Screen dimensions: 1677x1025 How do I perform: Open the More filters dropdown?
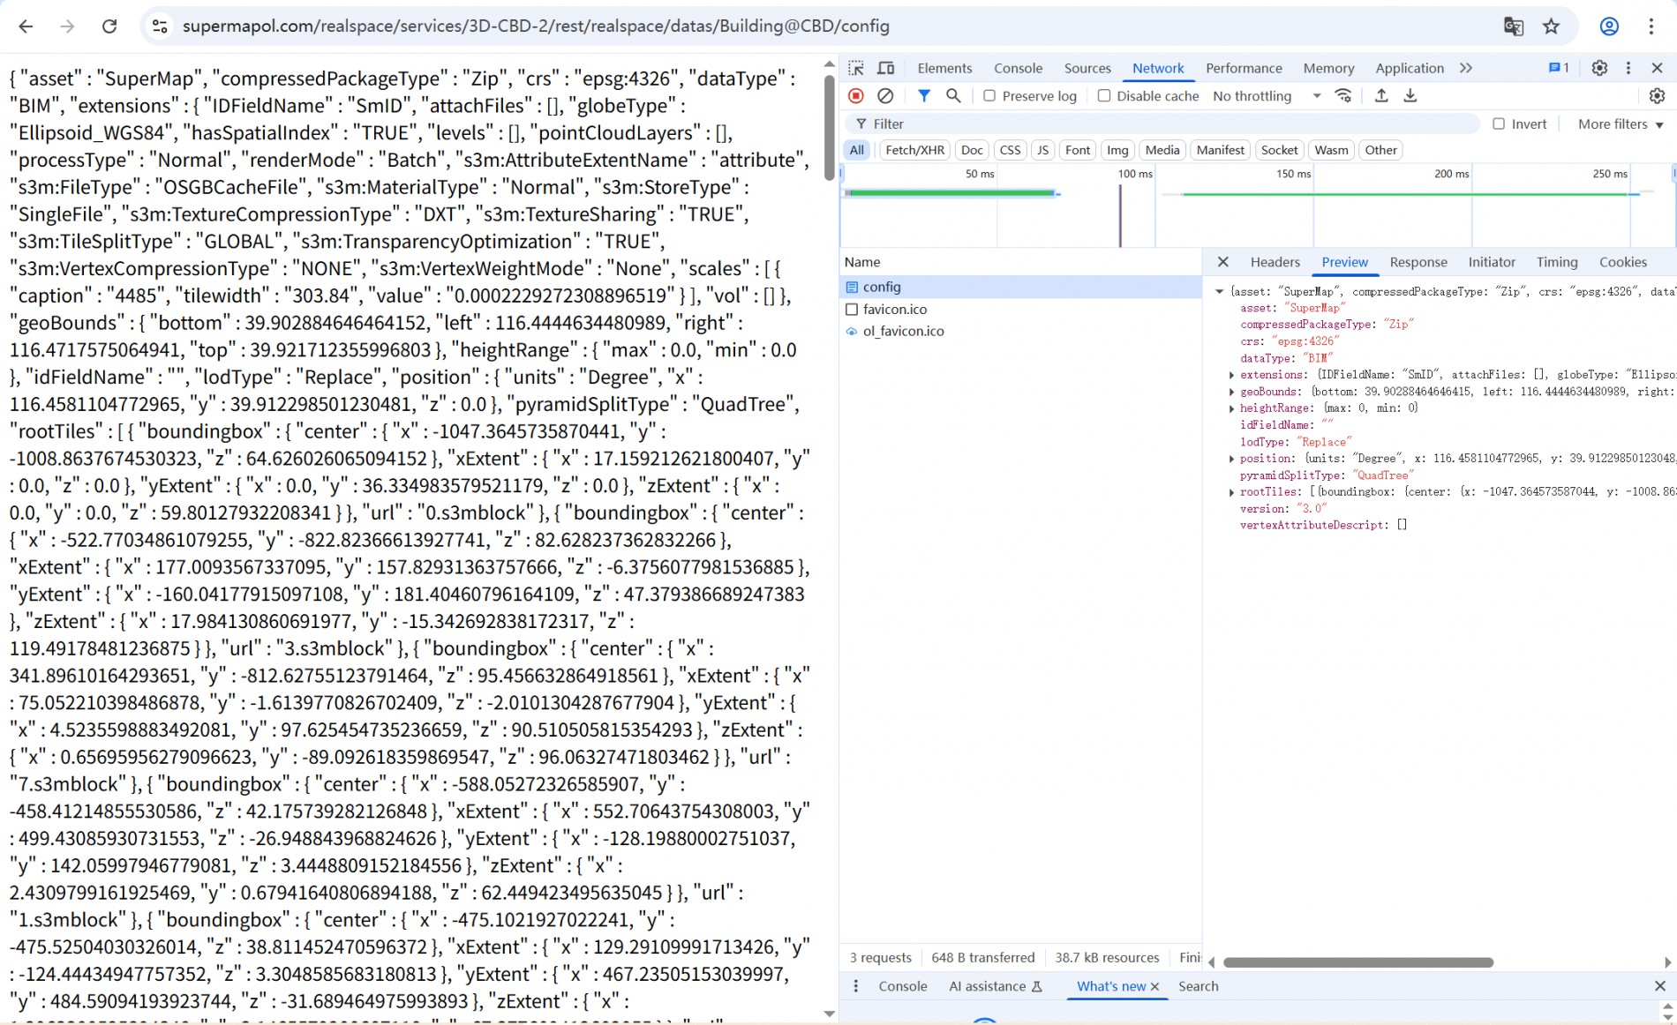(1621, 124)
